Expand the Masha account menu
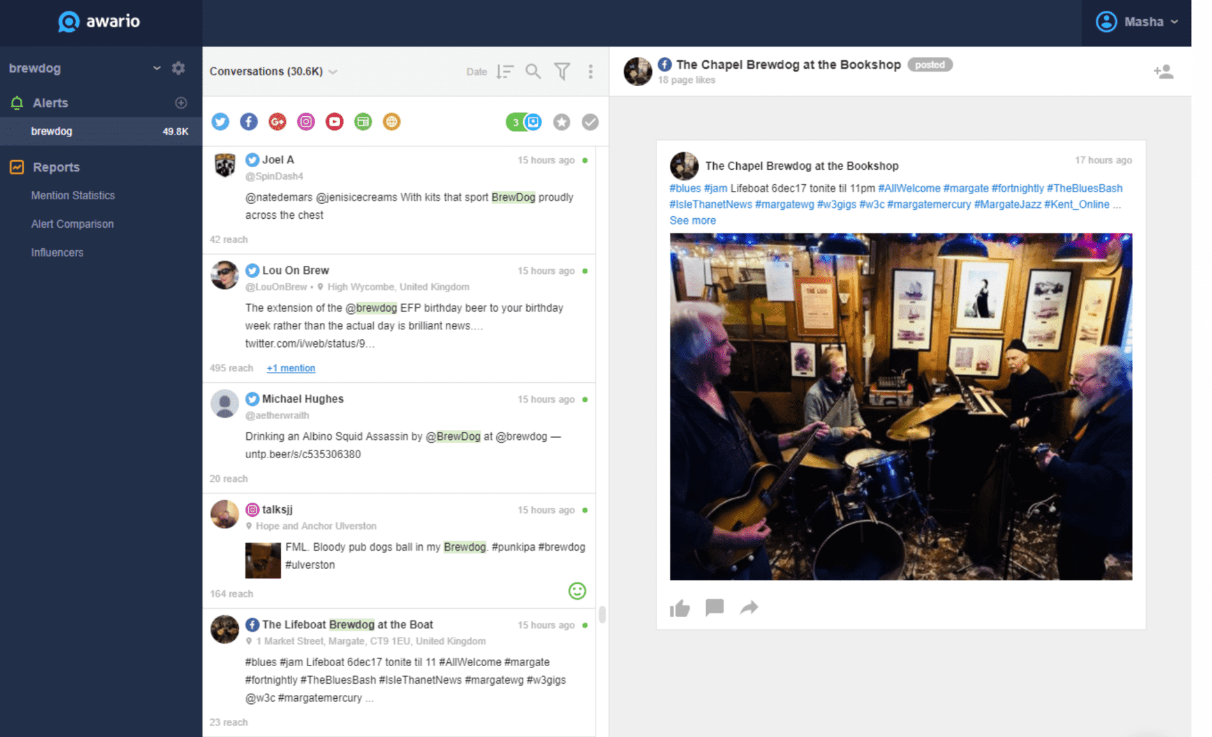The height and width of the screenshot is (737, 1212). click(x=1176, y=21)
